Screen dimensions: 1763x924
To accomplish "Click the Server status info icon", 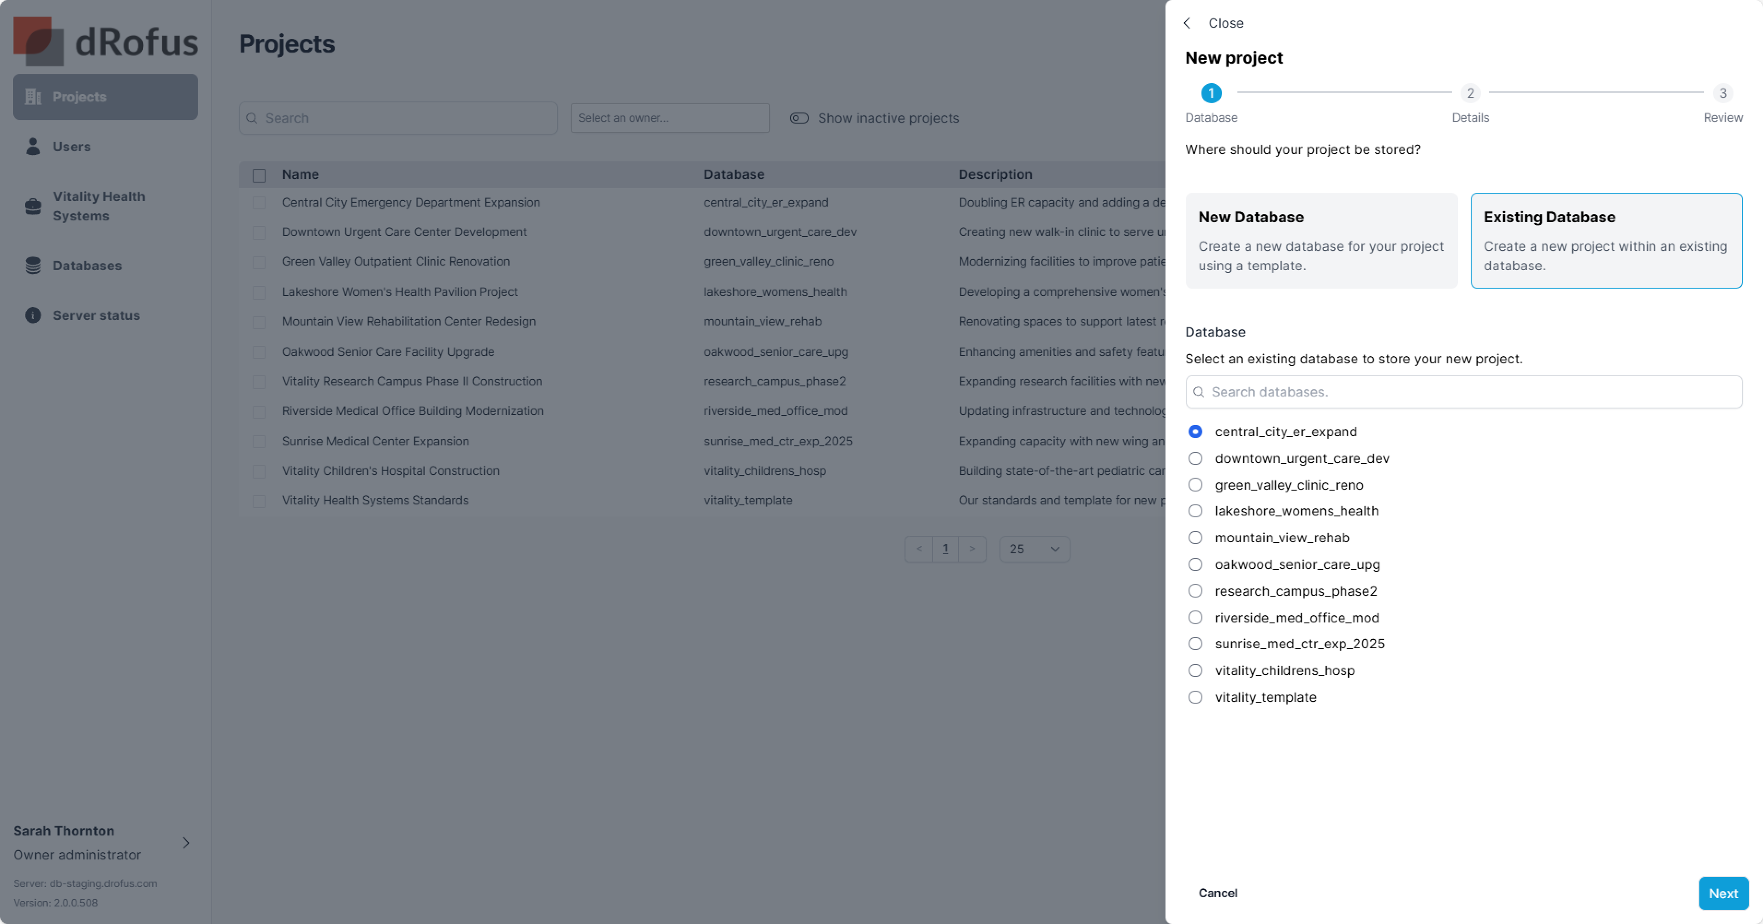I will [33, 315].
